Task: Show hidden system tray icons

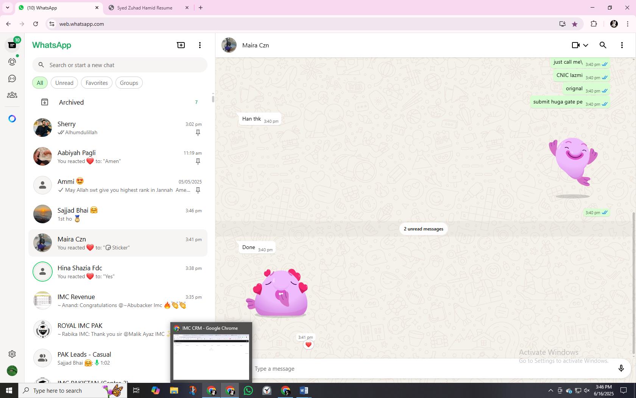Action: [551, 390]
